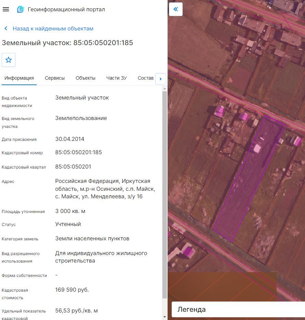The height and width of the screenshot is (320, 305).
Task: Show more tabs with right arrow
Action: click(161, 79)
